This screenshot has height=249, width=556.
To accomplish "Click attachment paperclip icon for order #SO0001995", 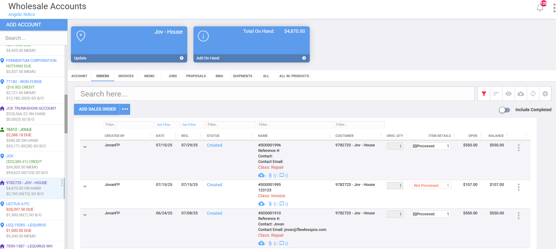I will [x=270, y=204].
